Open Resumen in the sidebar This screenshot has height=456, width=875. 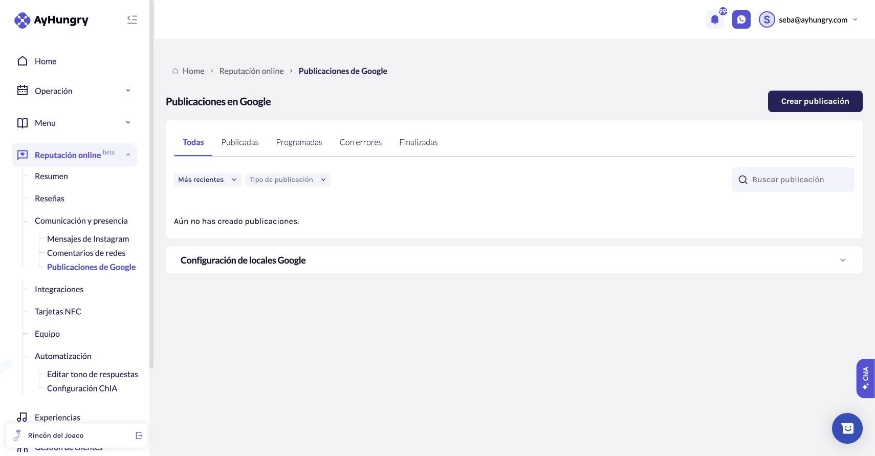click(51, 176)
